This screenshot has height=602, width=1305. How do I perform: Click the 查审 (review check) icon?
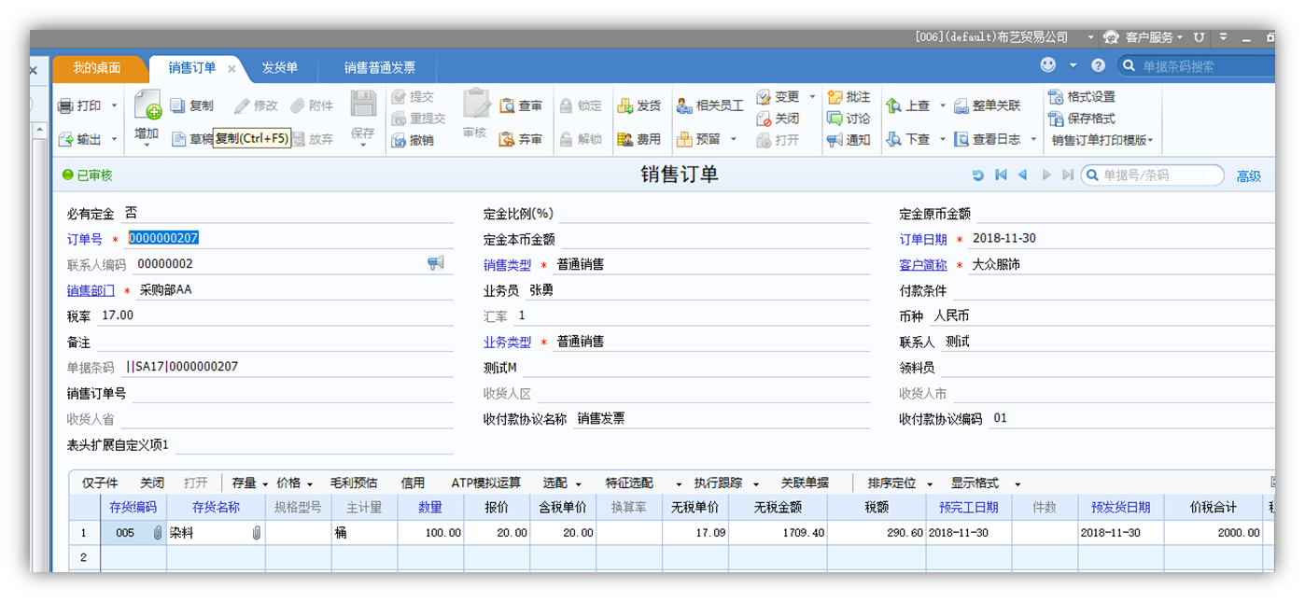(507, 105)
